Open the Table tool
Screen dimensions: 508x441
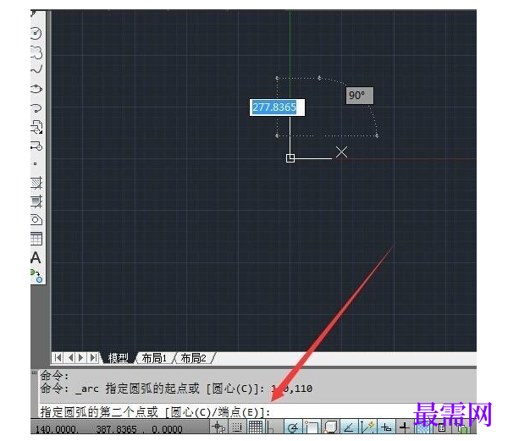(36, 239)
